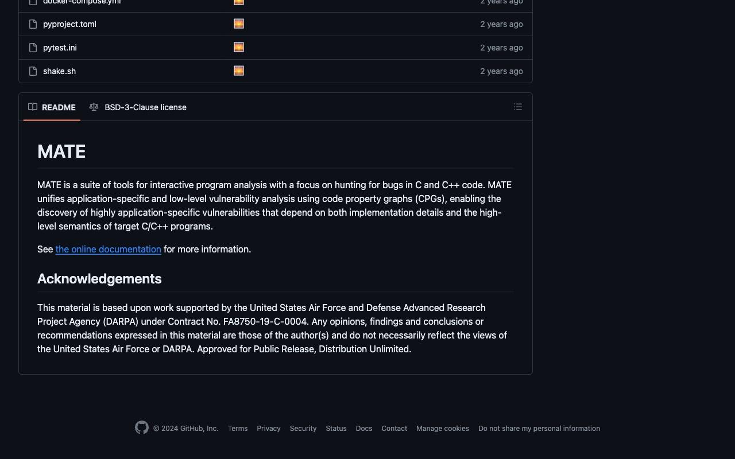This screenshot has height=459, width=735.
Task: Select the README tab
Action: point(52,107)
